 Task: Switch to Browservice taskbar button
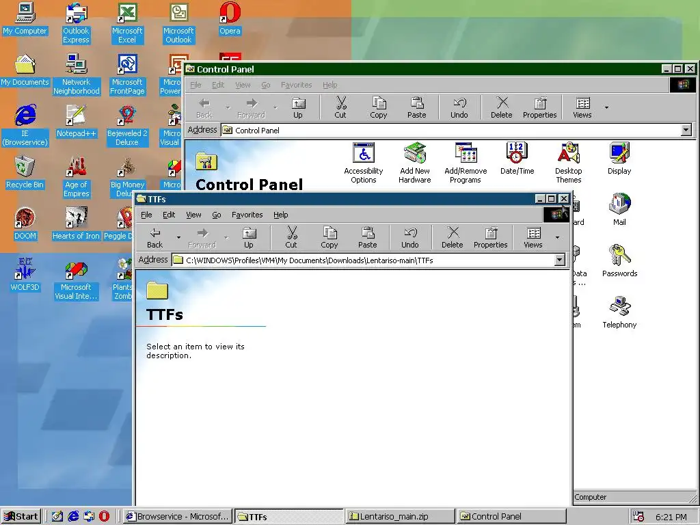pyautogui.click(x=178, y=517)
